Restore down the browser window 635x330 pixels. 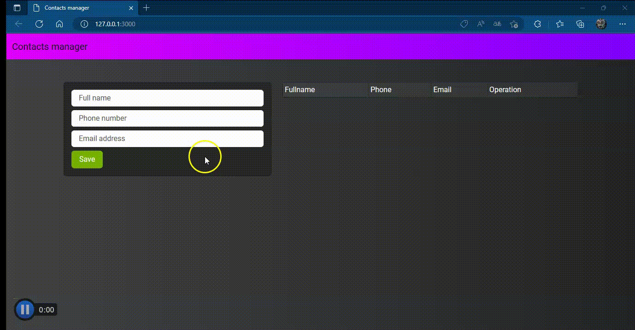click(604, 8)
